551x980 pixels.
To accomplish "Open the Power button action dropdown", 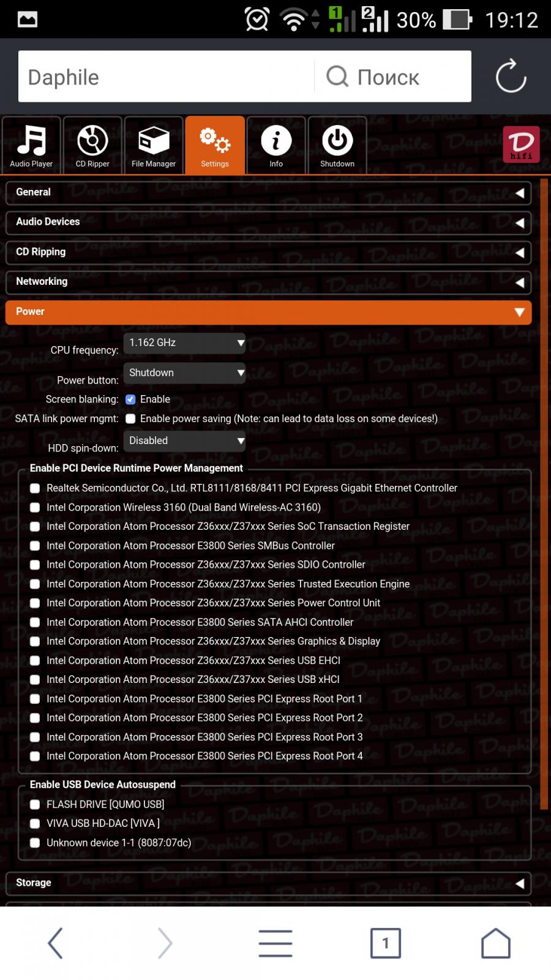I will (184, 373).
